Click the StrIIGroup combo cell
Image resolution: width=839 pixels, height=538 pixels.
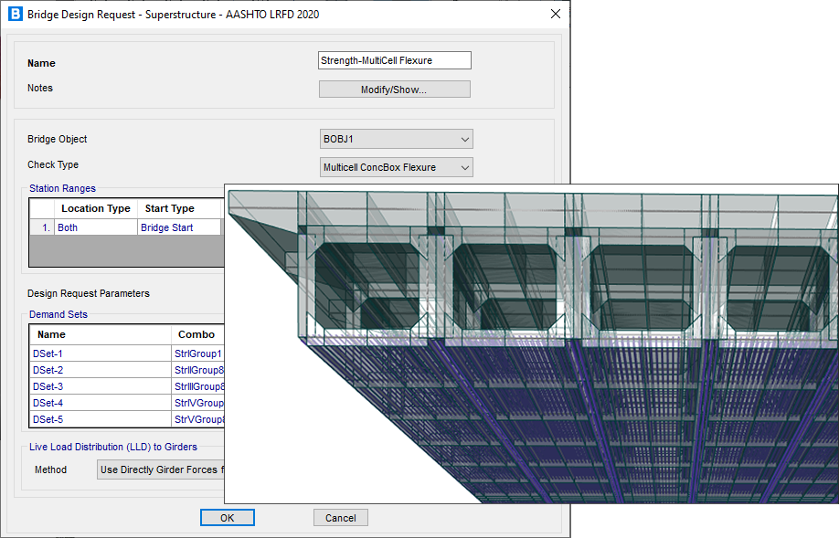(198, 370)
